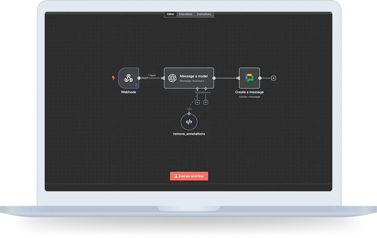Viewport: 377px width, 238px height.
Task: Switch to the Executions tab
Action: tap(186, 14)
